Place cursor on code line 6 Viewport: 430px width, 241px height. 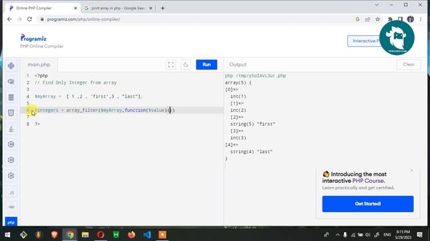[122, 110]
